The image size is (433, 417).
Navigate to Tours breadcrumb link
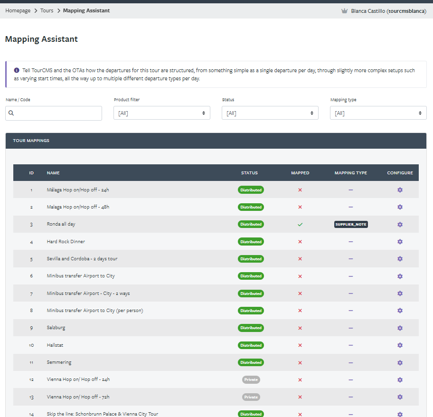pos(47,10)
